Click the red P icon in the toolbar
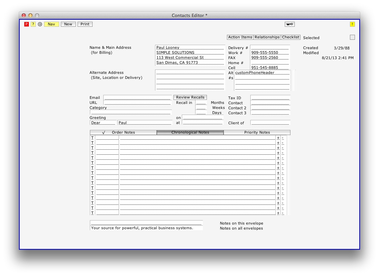Image resolution: width=379 pixels, height=276 pixels. coord(27,24)
